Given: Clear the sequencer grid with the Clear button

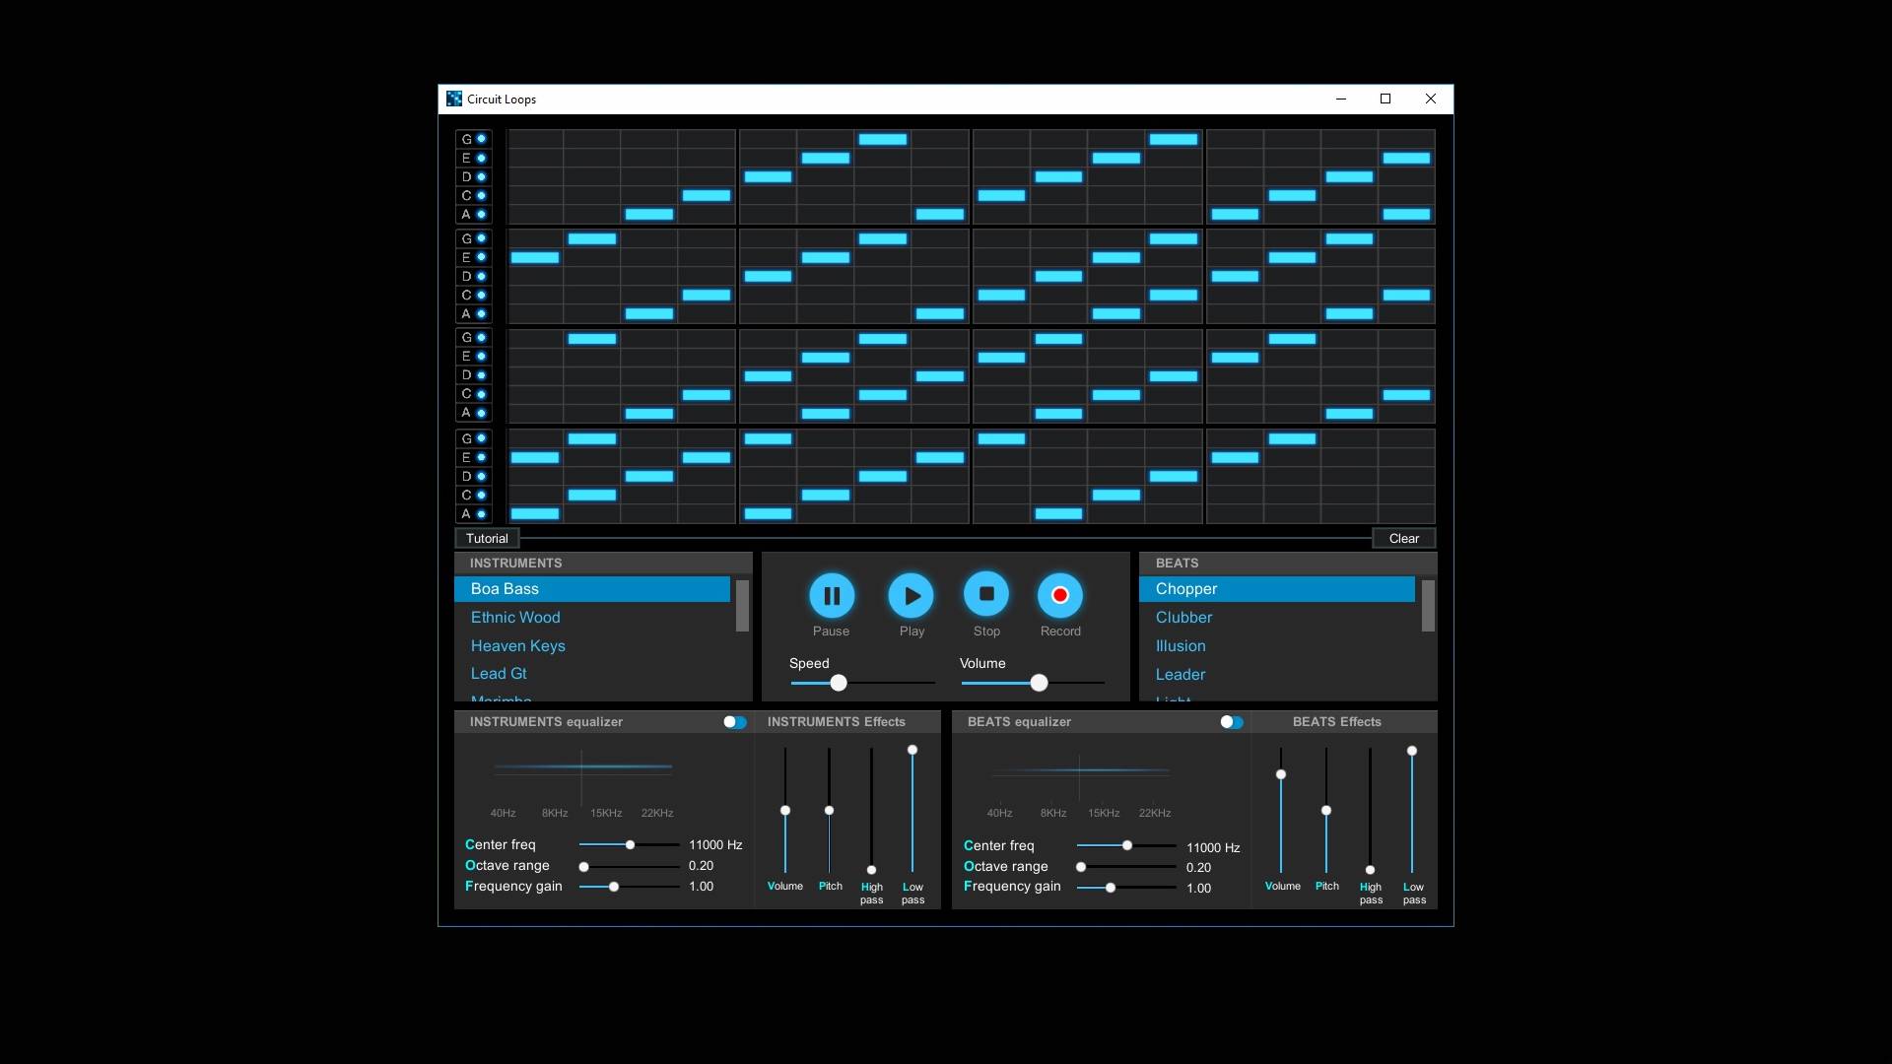Looking at the screenshot, I should [x=1403, y=538].
